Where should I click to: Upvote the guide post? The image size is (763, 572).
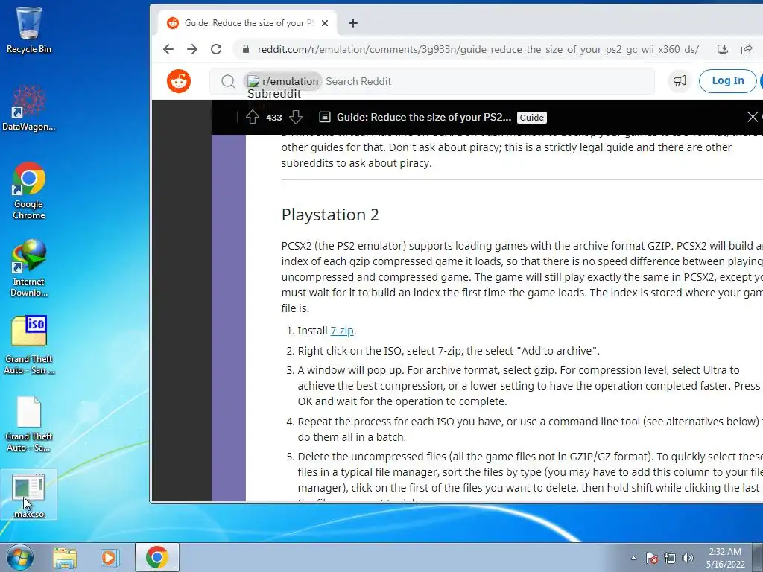(252, 117)
